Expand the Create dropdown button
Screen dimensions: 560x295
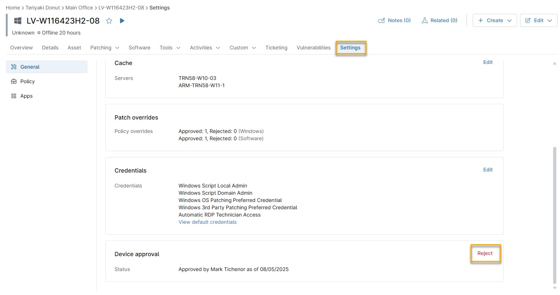coord(495,20)
